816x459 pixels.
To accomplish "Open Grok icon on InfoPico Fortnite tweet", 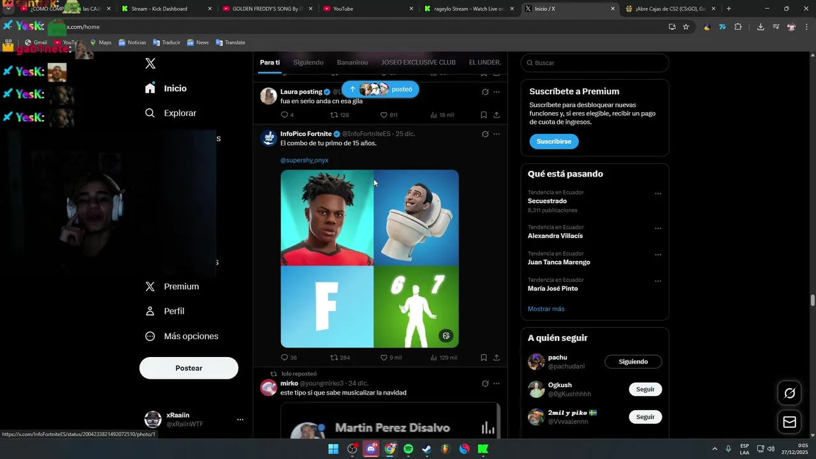I will [485, 134].
